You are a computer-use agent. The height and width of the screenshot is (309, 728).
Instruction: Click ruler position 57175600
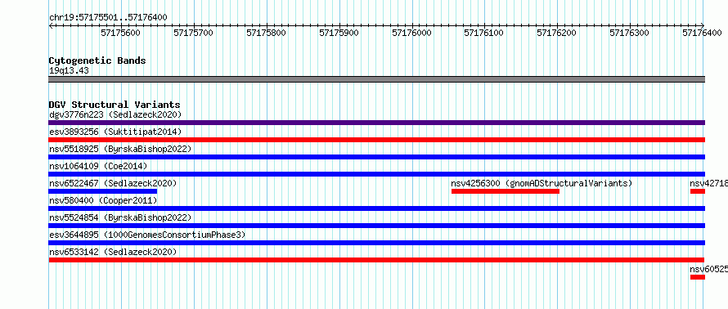point(121,33)
